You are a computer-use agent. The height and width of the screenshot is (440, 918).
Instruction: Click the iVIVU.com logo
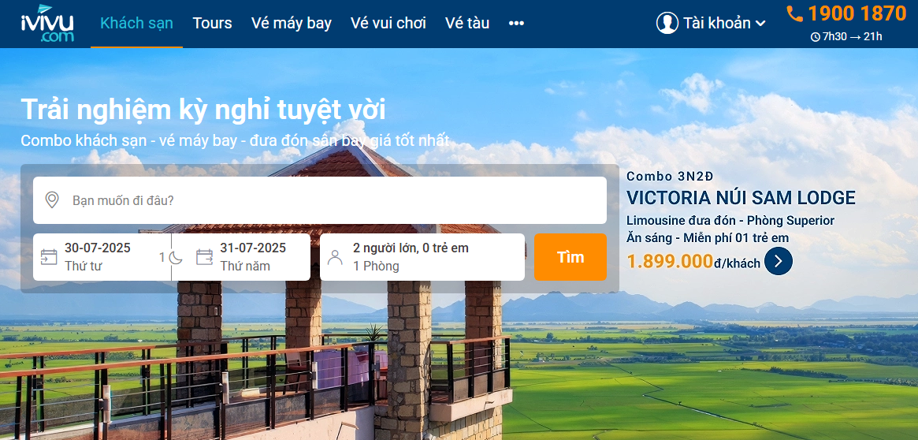click(47, 24)
